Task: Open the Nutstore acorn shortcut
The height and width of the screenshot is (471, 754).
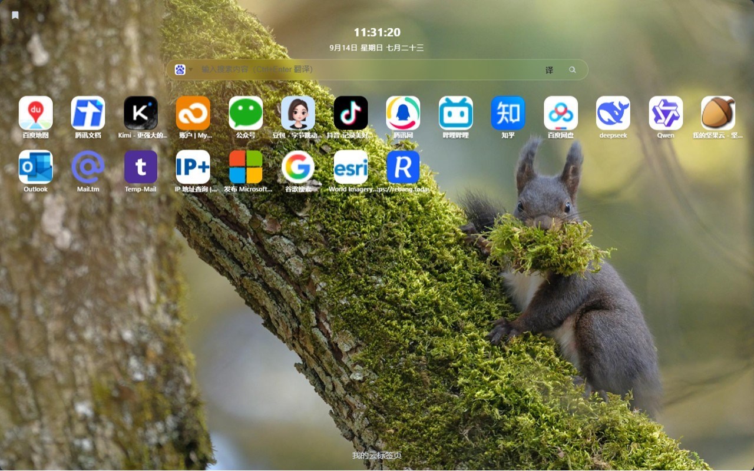Action: (718, 113)
